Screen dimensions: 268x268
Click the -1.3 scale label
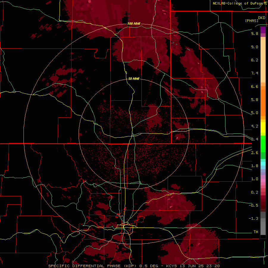point(253,219)
